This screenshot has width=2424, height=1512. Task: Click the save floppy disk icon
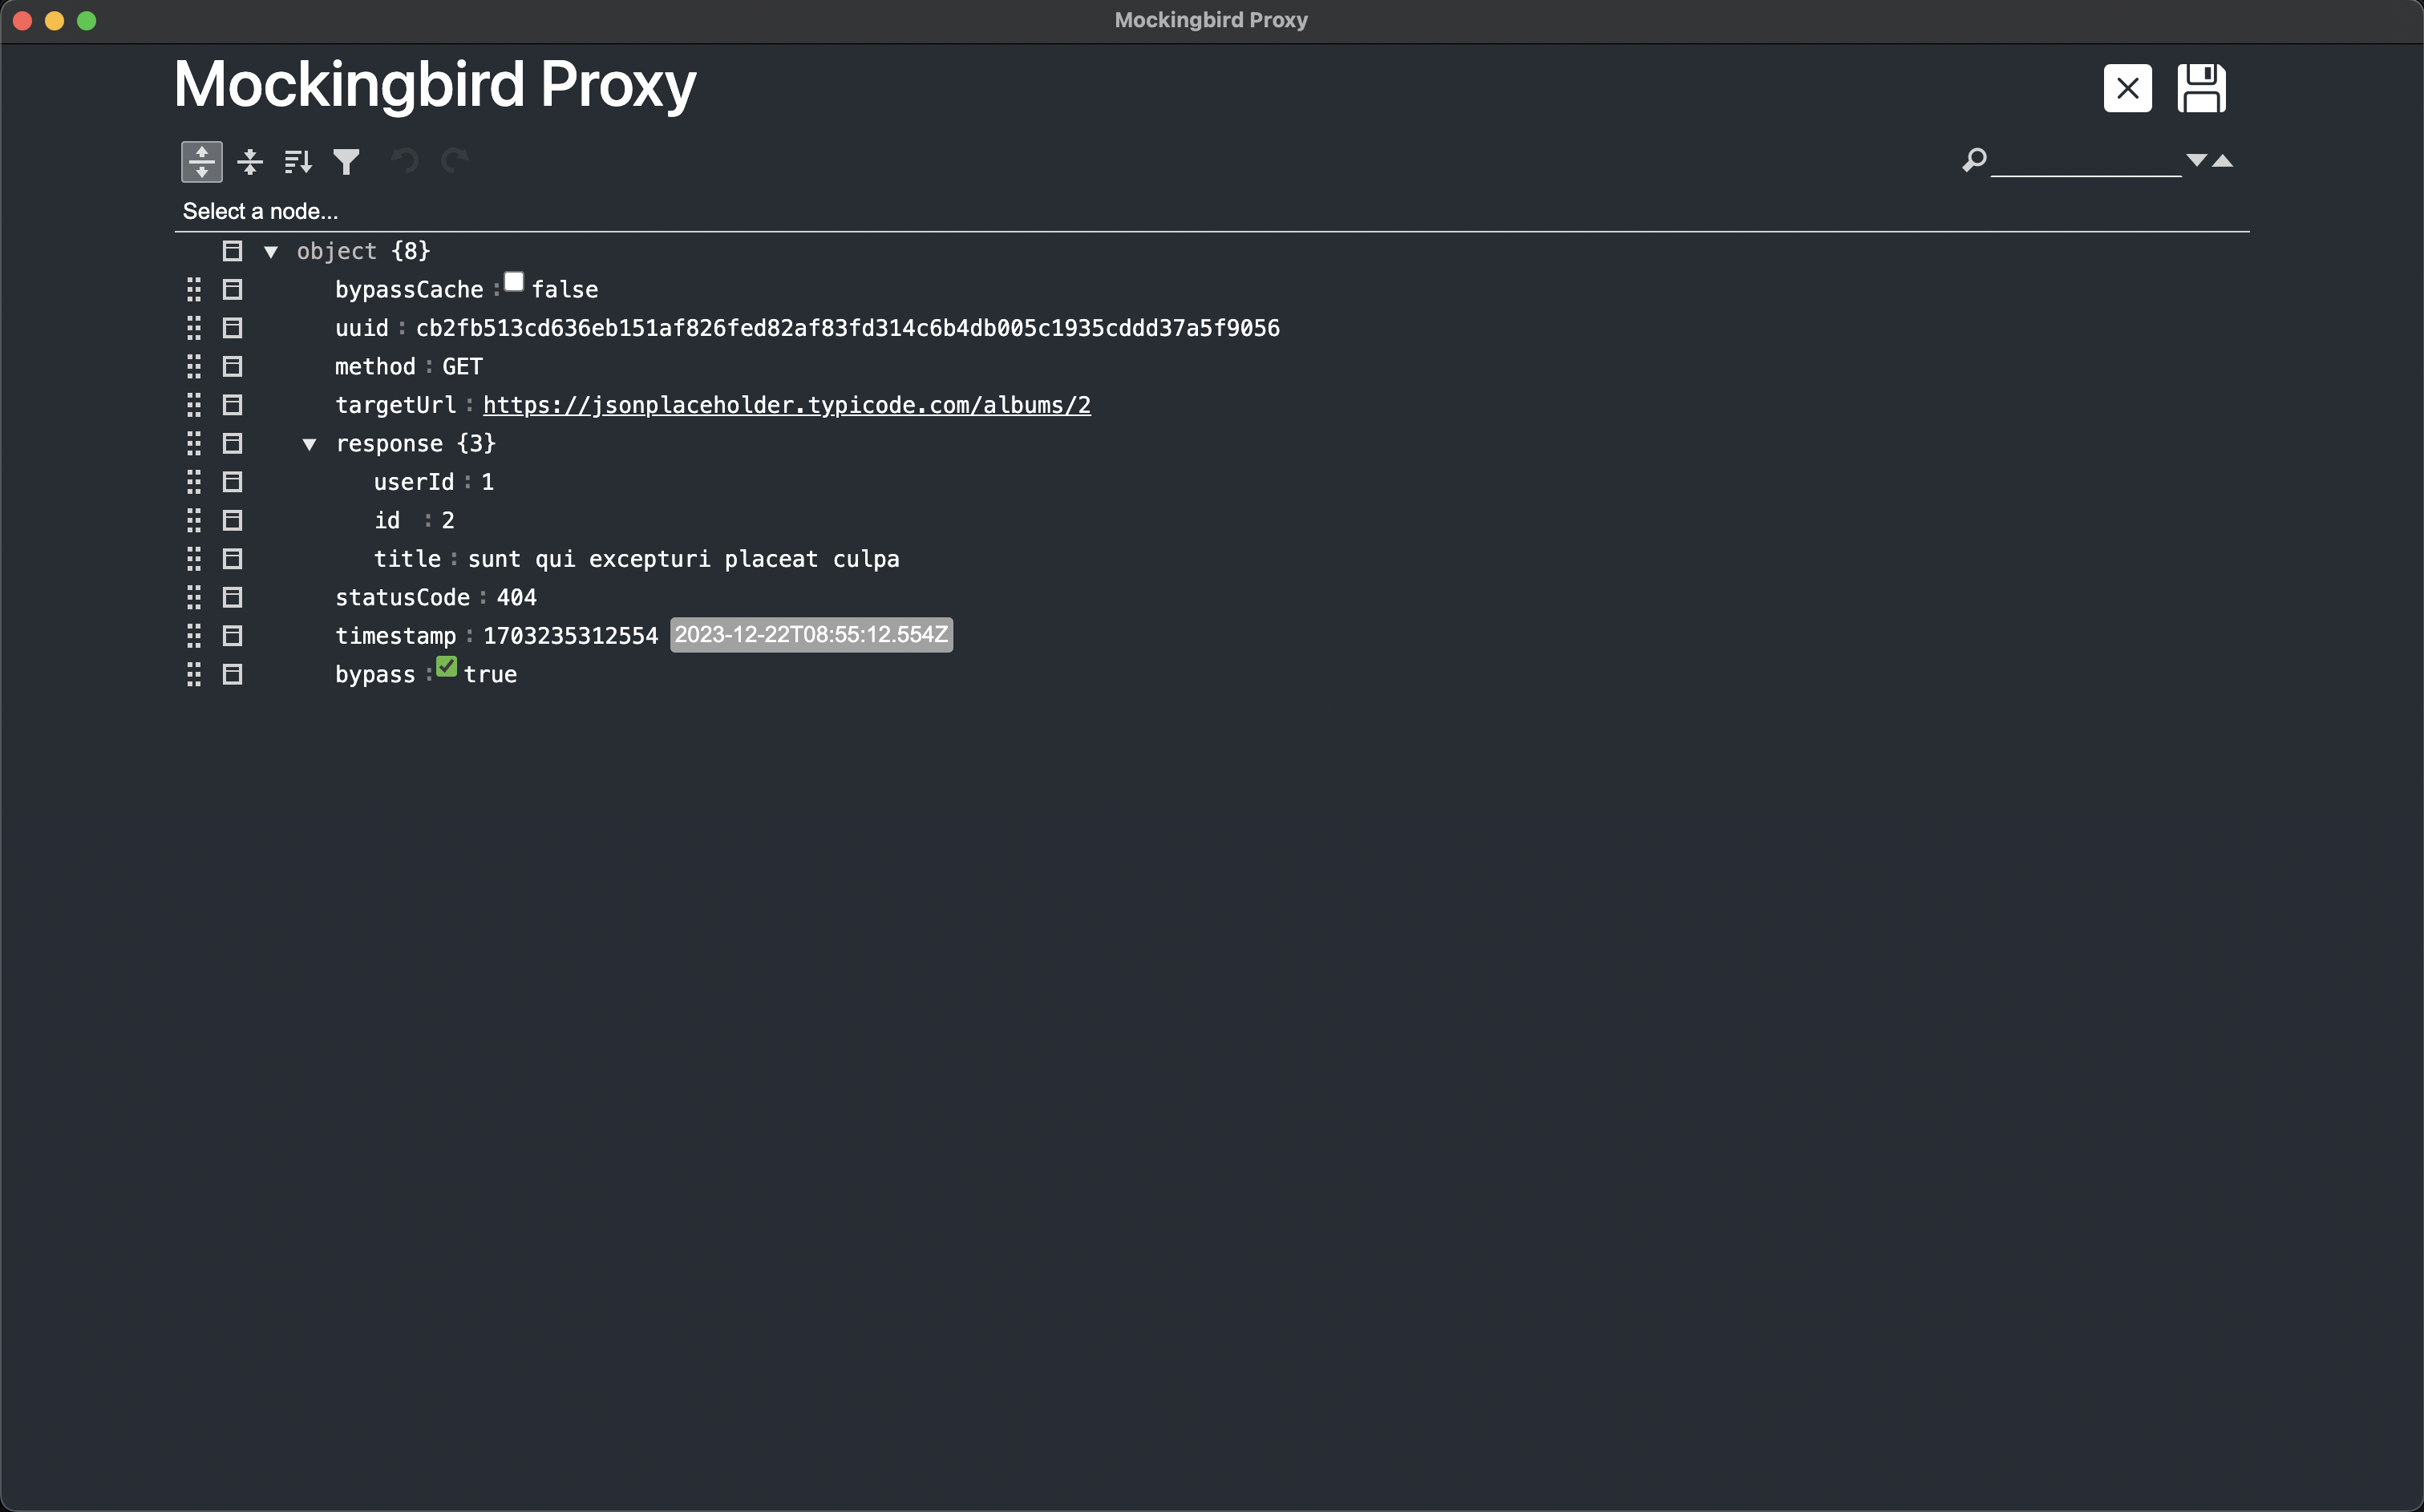click(2201, 88)
